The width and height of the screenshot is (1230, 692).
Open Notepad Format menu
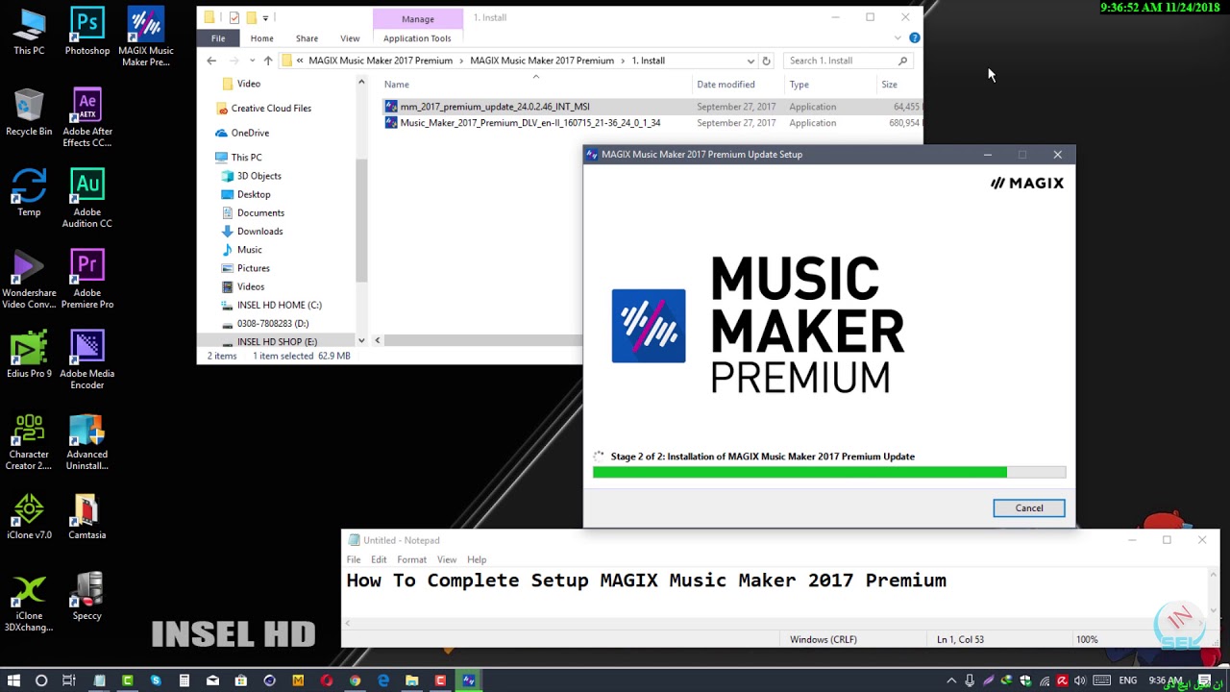[411, 559]
